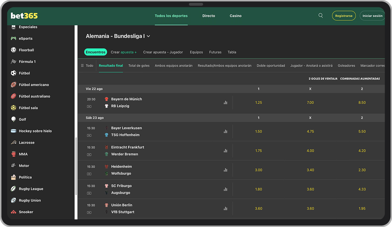Open stats icon for Bayern de Múnich match
Image resolution: width=392 pixels, height=227 pixels.
[225, 102]
